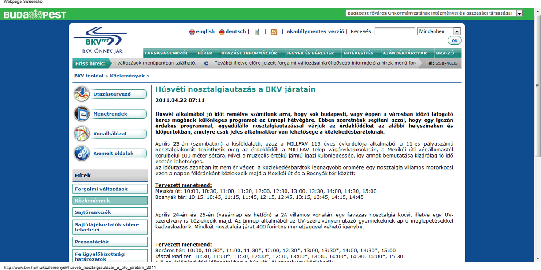Open the TÁRSASÁGUNKRÓL menu
The width and height of the screenshot is (541, 270).
pyautogui.click(x=169, y=53)
